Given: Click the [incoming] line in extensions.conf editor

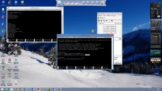Looking at the screenshot, I should click(x=61, y=58).
